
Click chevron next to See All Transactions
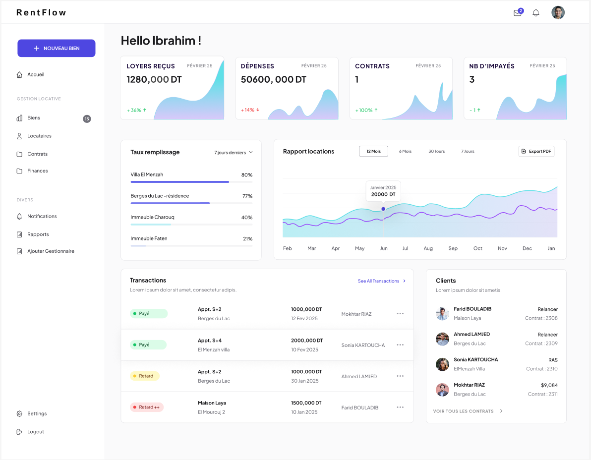point(405,281)
